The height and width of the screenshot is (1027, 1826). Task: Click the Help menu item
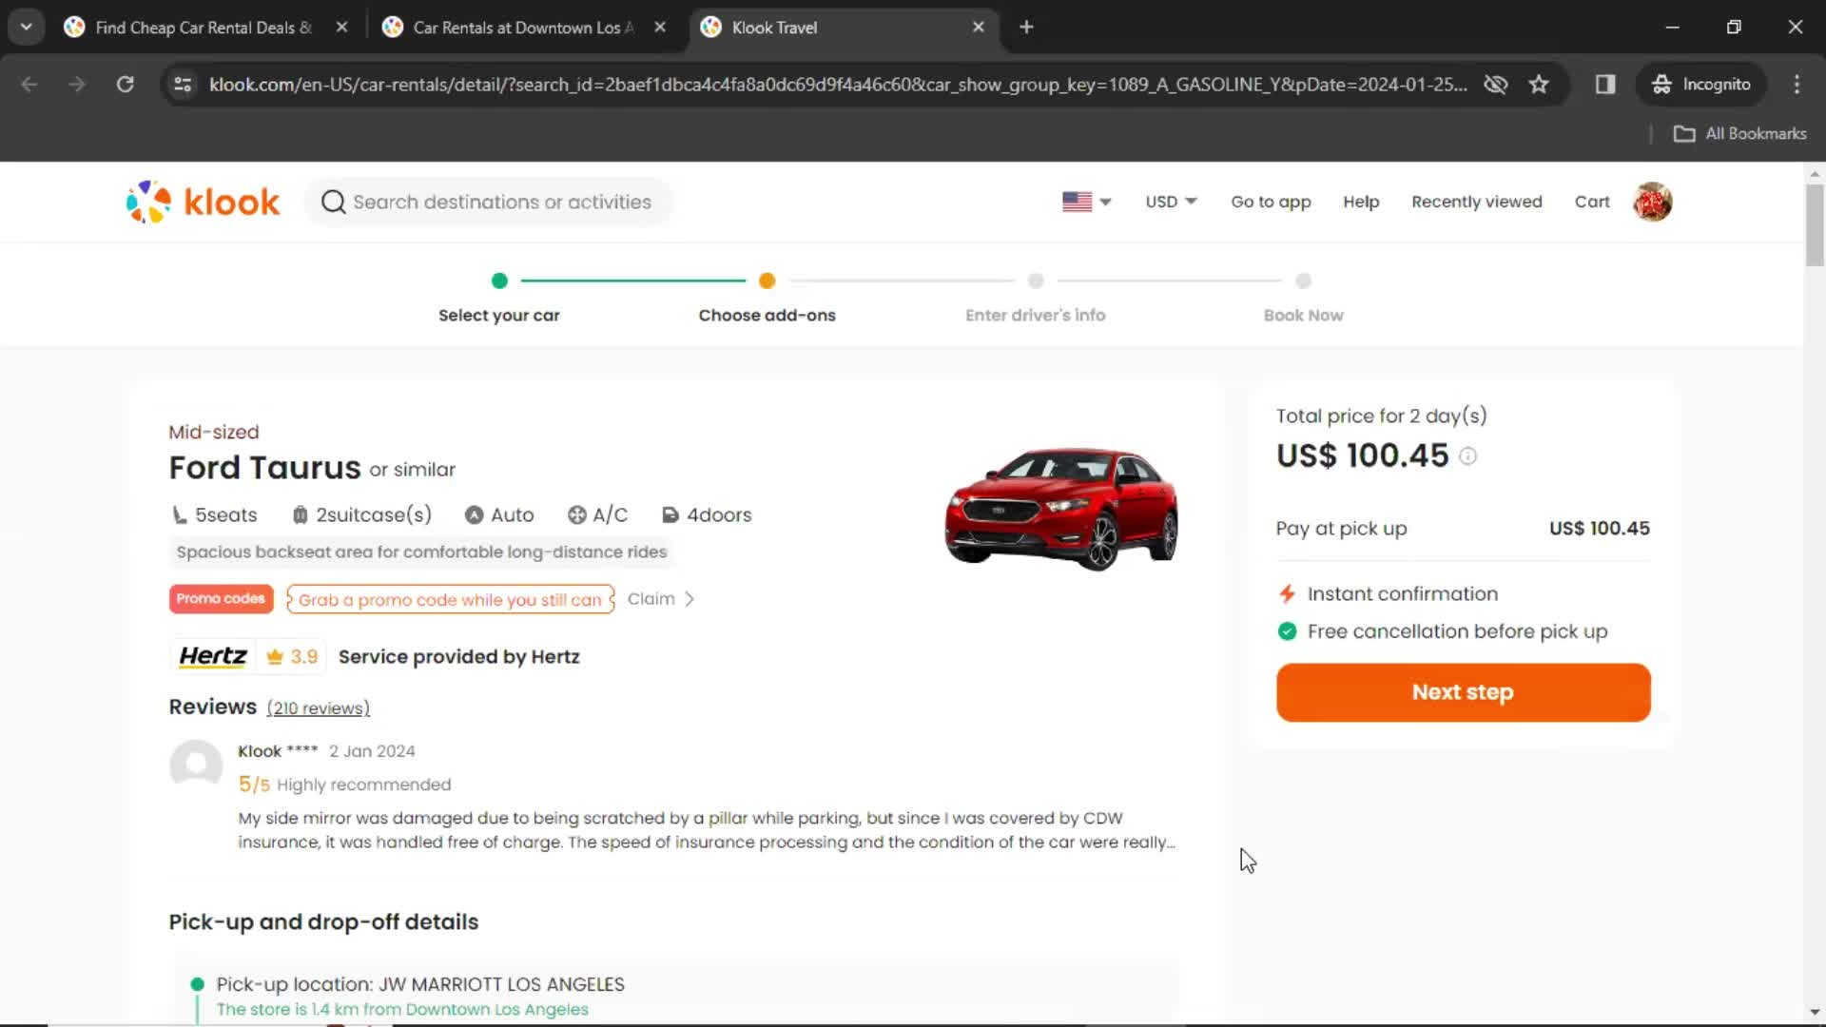point(1362,202)
